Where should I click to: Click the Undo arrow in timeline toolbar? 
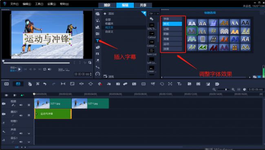45,84
